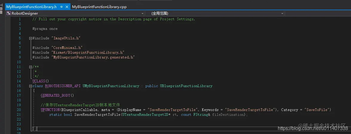
Task: Collapse the comment block at line 11
Action: pyautogui.click(x=30, y=67)
